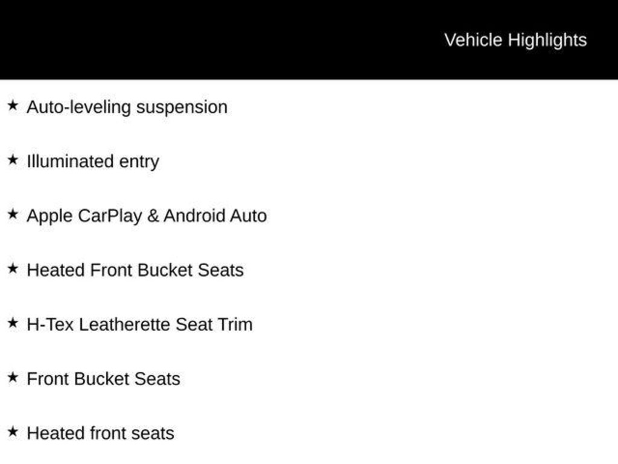Select the word Trim in the seat trim line
Viewport: 618px width, 464px height.
point(235,324)
